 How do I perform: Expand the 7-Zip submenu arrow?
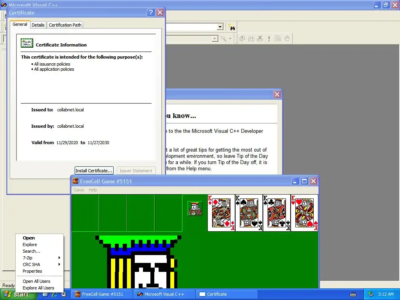59,258
